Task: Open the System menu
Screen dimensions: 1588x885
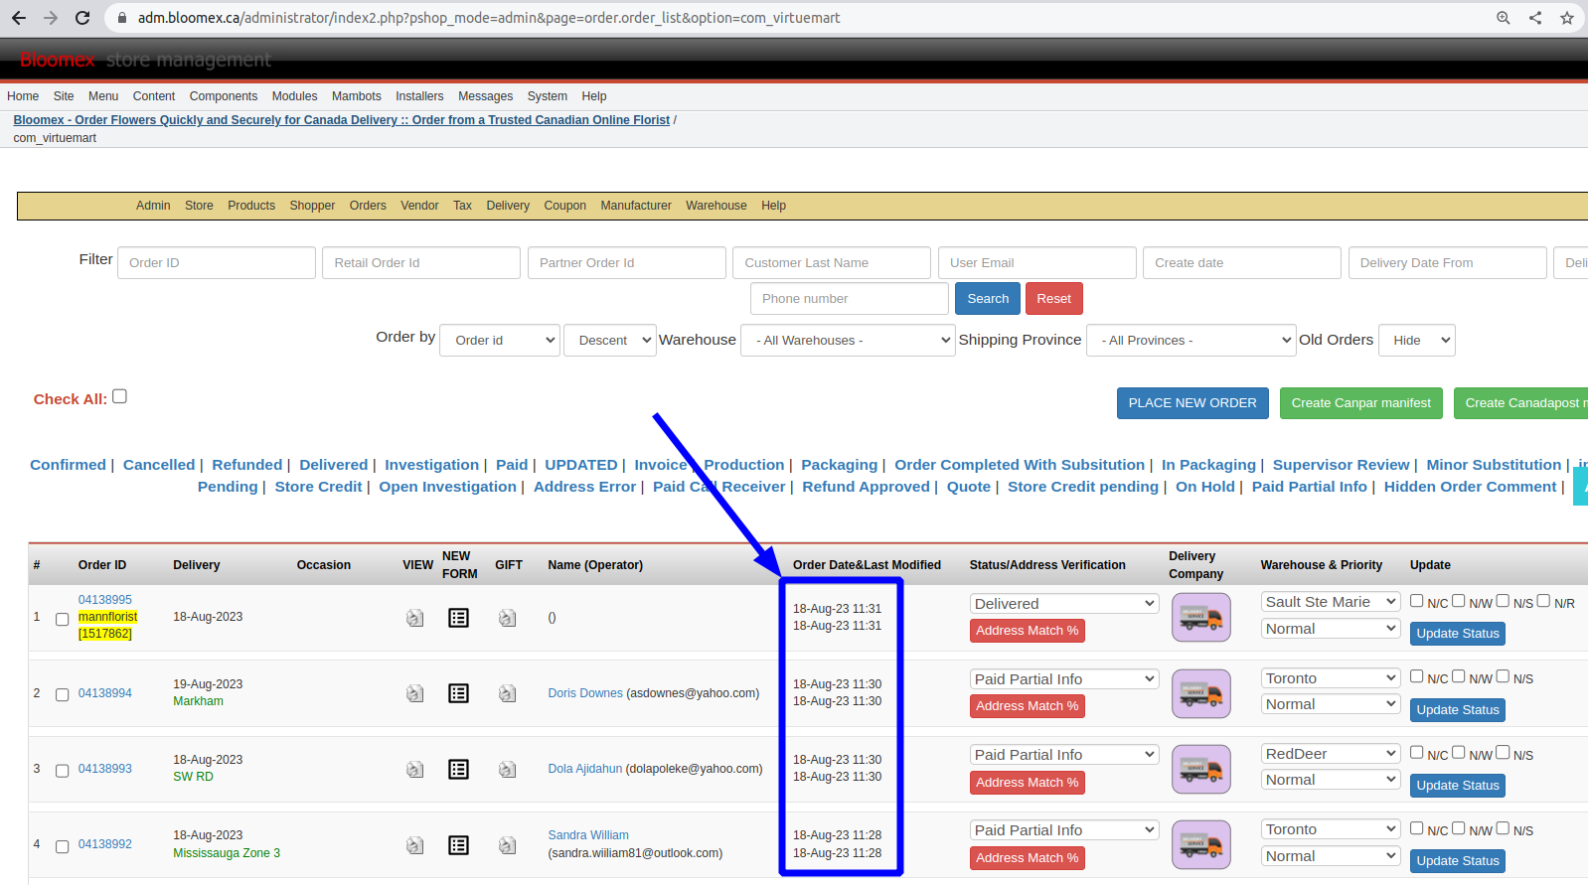Action: point(548,96)
